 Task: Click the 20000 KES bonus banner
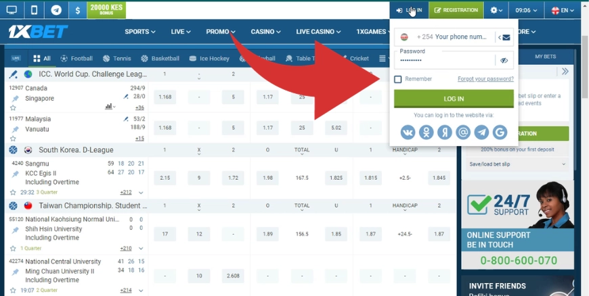coord(106,10)
